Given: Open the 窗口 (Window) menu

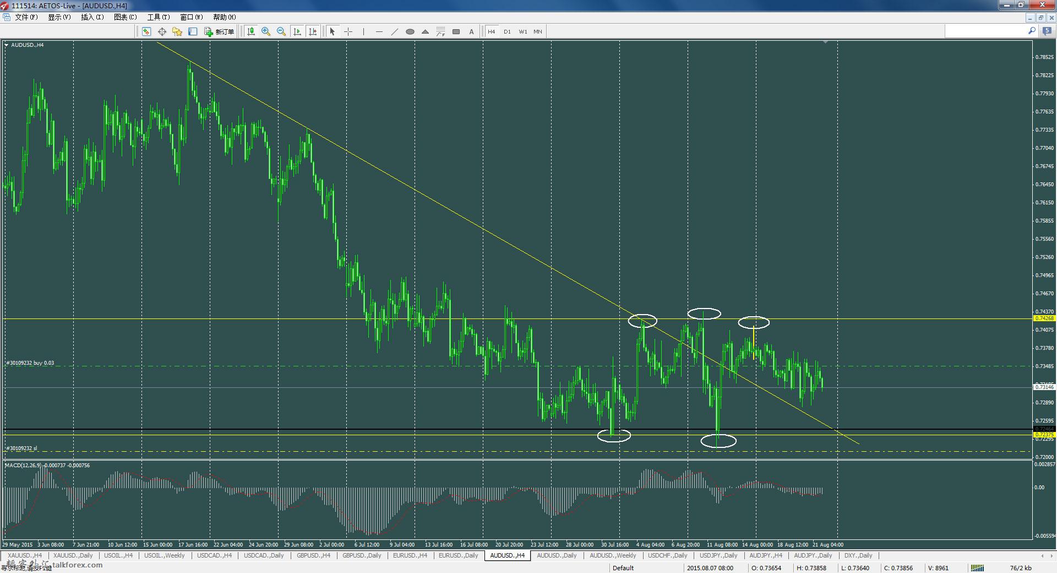Looking at the screenshot, I should click(x=191, y=17).
